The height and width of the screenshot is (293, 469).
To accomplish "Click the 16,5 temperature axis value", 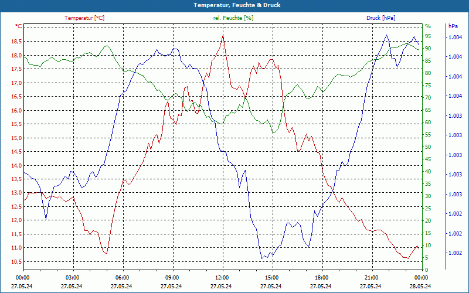I will 16,97.
